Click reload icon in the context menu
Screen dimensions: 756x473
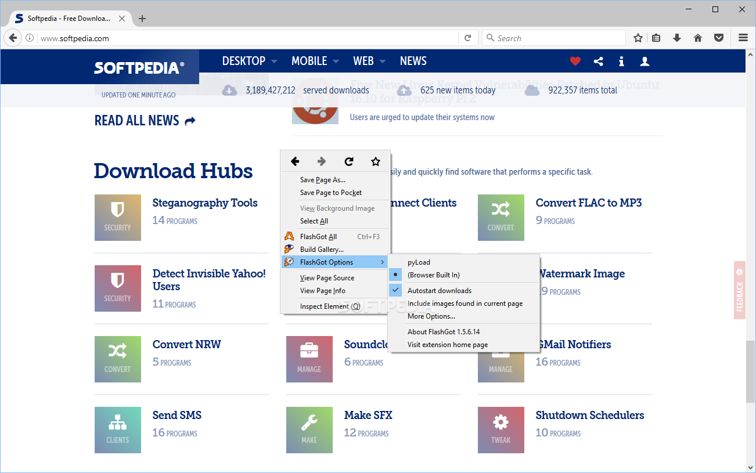tap(349, 161)
